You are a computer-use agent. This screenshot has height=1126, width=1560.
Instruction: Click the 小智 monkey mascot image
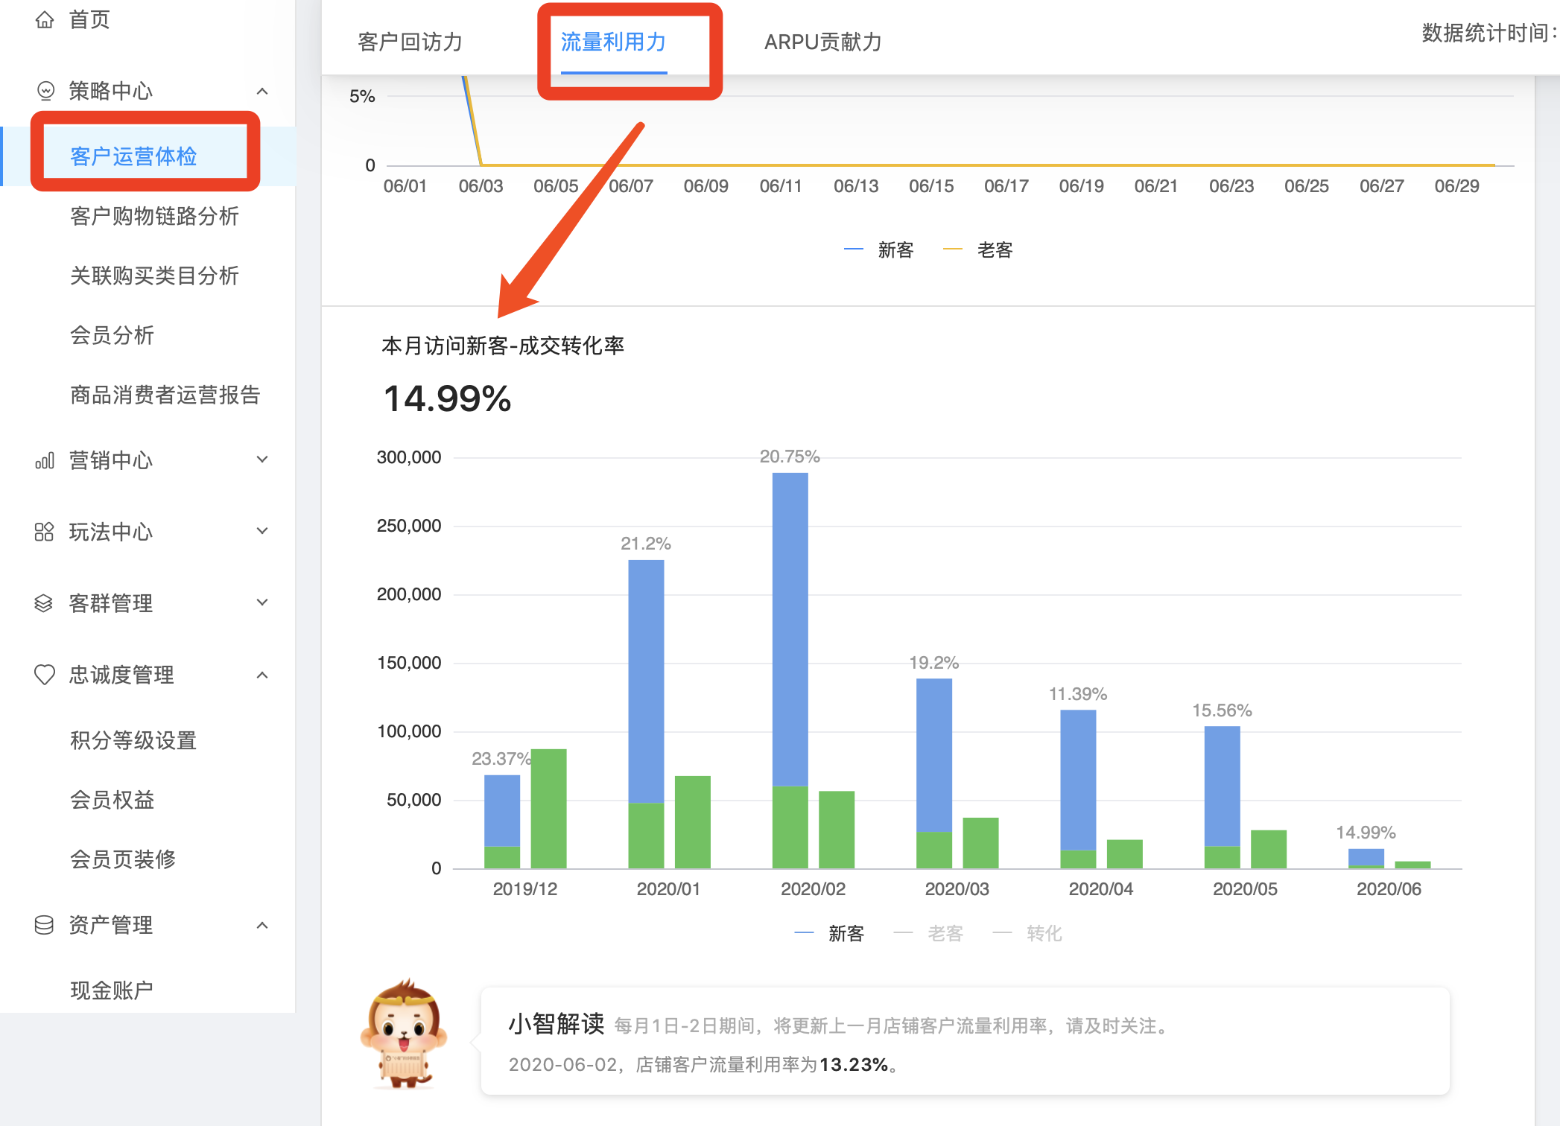click(x=403, y=1036)
